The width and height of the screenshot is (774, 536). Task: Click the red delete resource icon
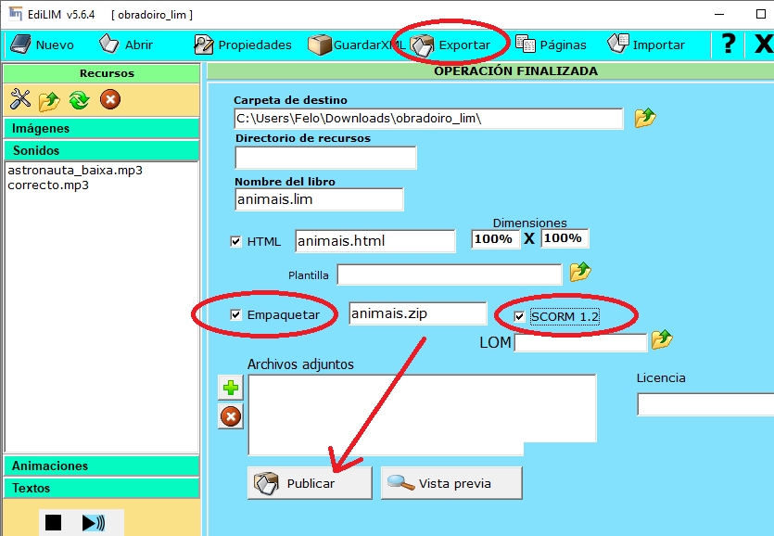click(x=109, y=99)
